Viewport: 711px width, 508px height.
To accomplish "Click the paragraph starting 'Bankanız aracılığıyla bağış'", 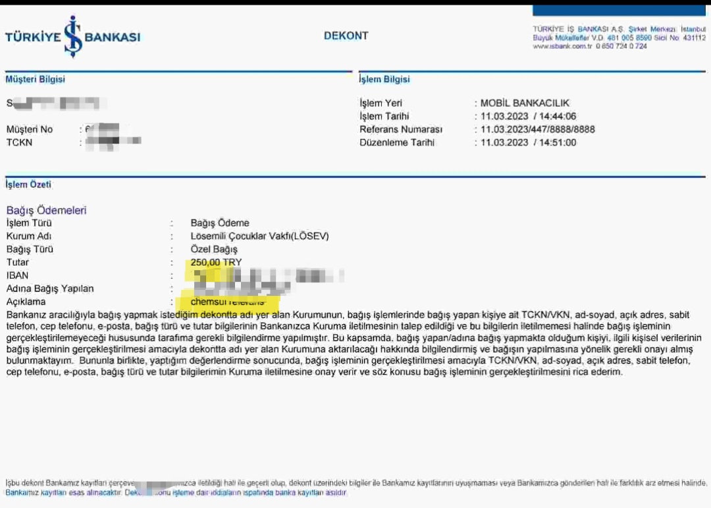I will (354, 343).
